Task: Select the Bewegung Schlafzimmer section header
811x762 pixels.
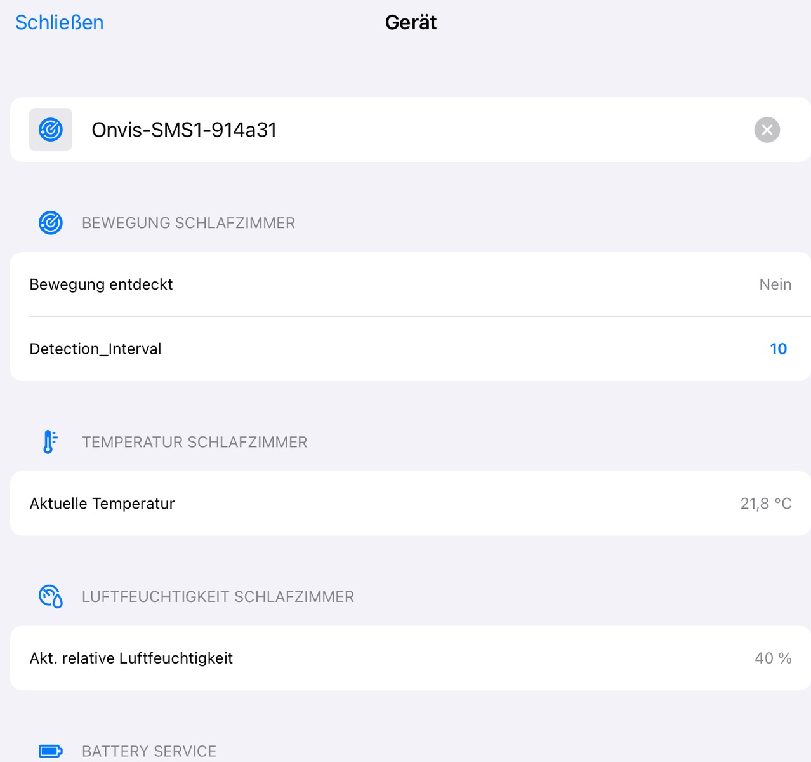Action: (x=188, y=223)
